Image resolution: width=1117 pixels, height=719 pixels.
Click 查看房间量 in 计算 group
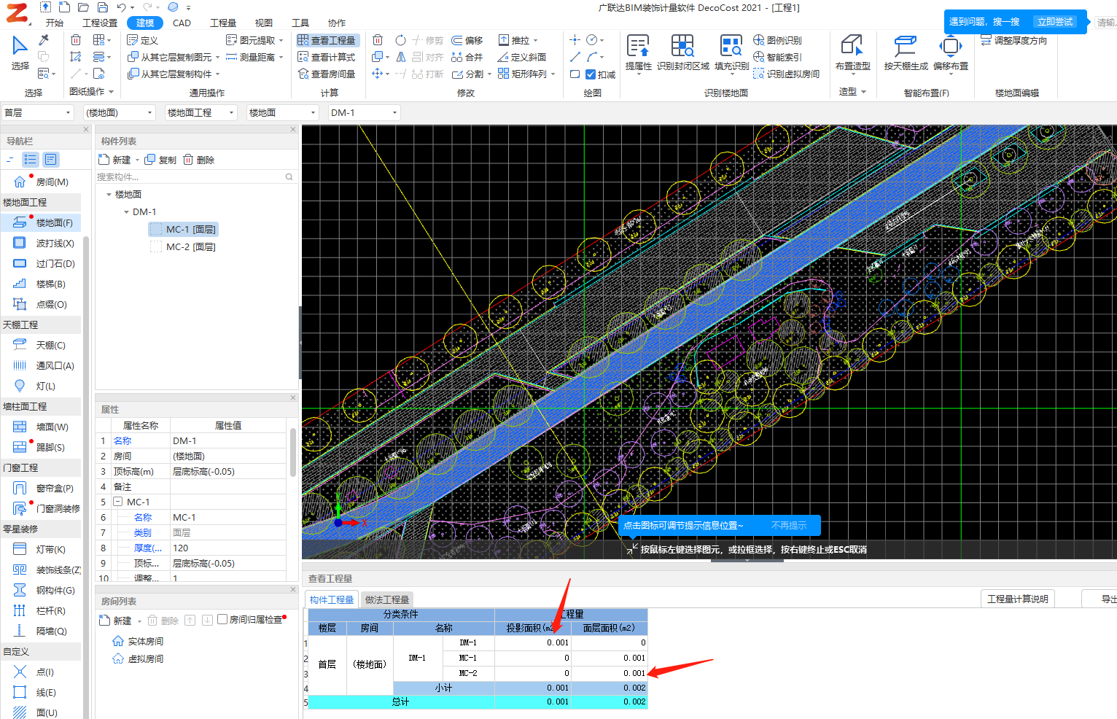(x=327, y=74)
